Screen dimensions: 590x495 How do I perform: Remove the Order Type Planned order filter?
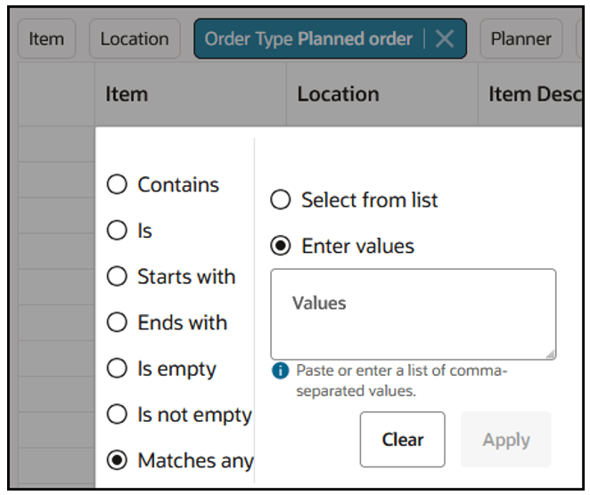(x=445, y=39)
